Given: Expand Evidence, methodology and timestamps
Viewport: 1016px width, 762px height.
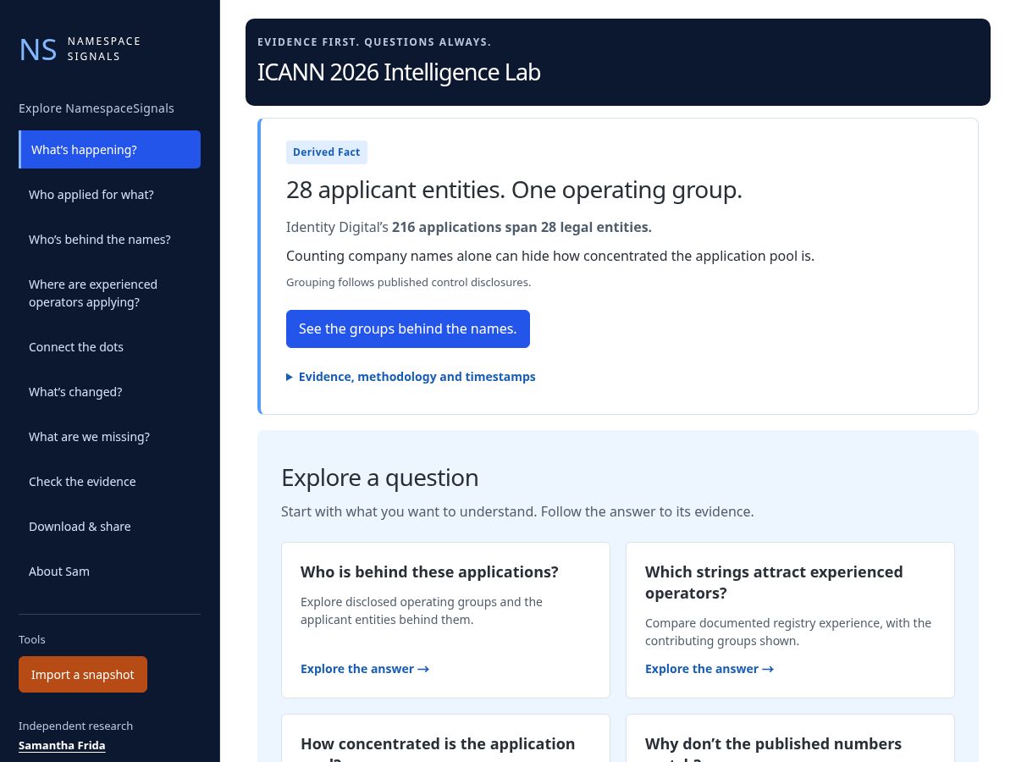Looking at the screenshot, I should coord(411,377).
